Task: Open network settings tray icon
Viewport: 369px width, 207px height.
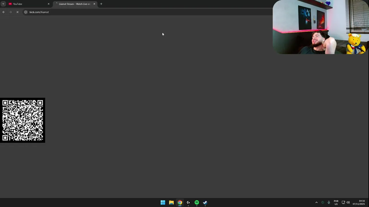Action: pyautogui.click(x=343, y=202)
